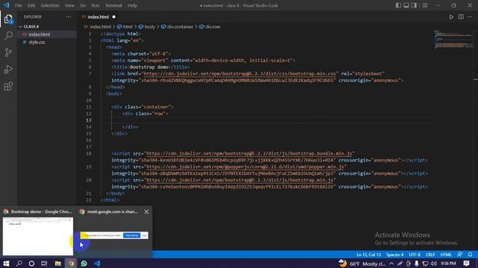Click the bootstrap.min.css link URL

coord(240,74)
